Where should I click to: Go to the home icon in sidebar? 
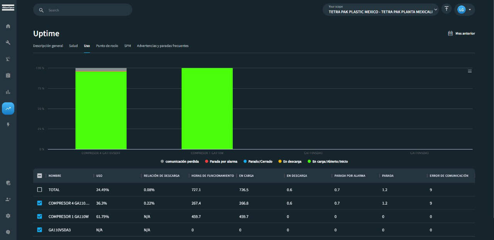[x=8, y=26]
